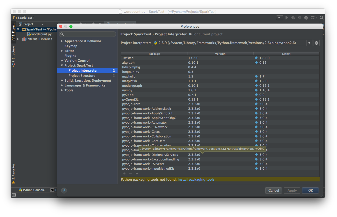Click the icon before For current project
This screenshot has height=217, width=337.
click(x=190, y=34)
